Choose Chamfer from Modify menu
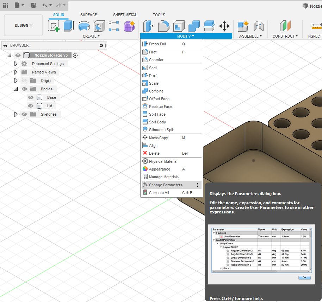Viewport: 322px width, 302px height. (x=172, y=60)
